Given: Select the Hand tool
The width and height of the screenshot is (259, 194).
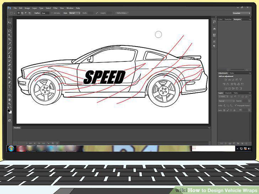Looking at the screenshot, I should pos(9,99).
